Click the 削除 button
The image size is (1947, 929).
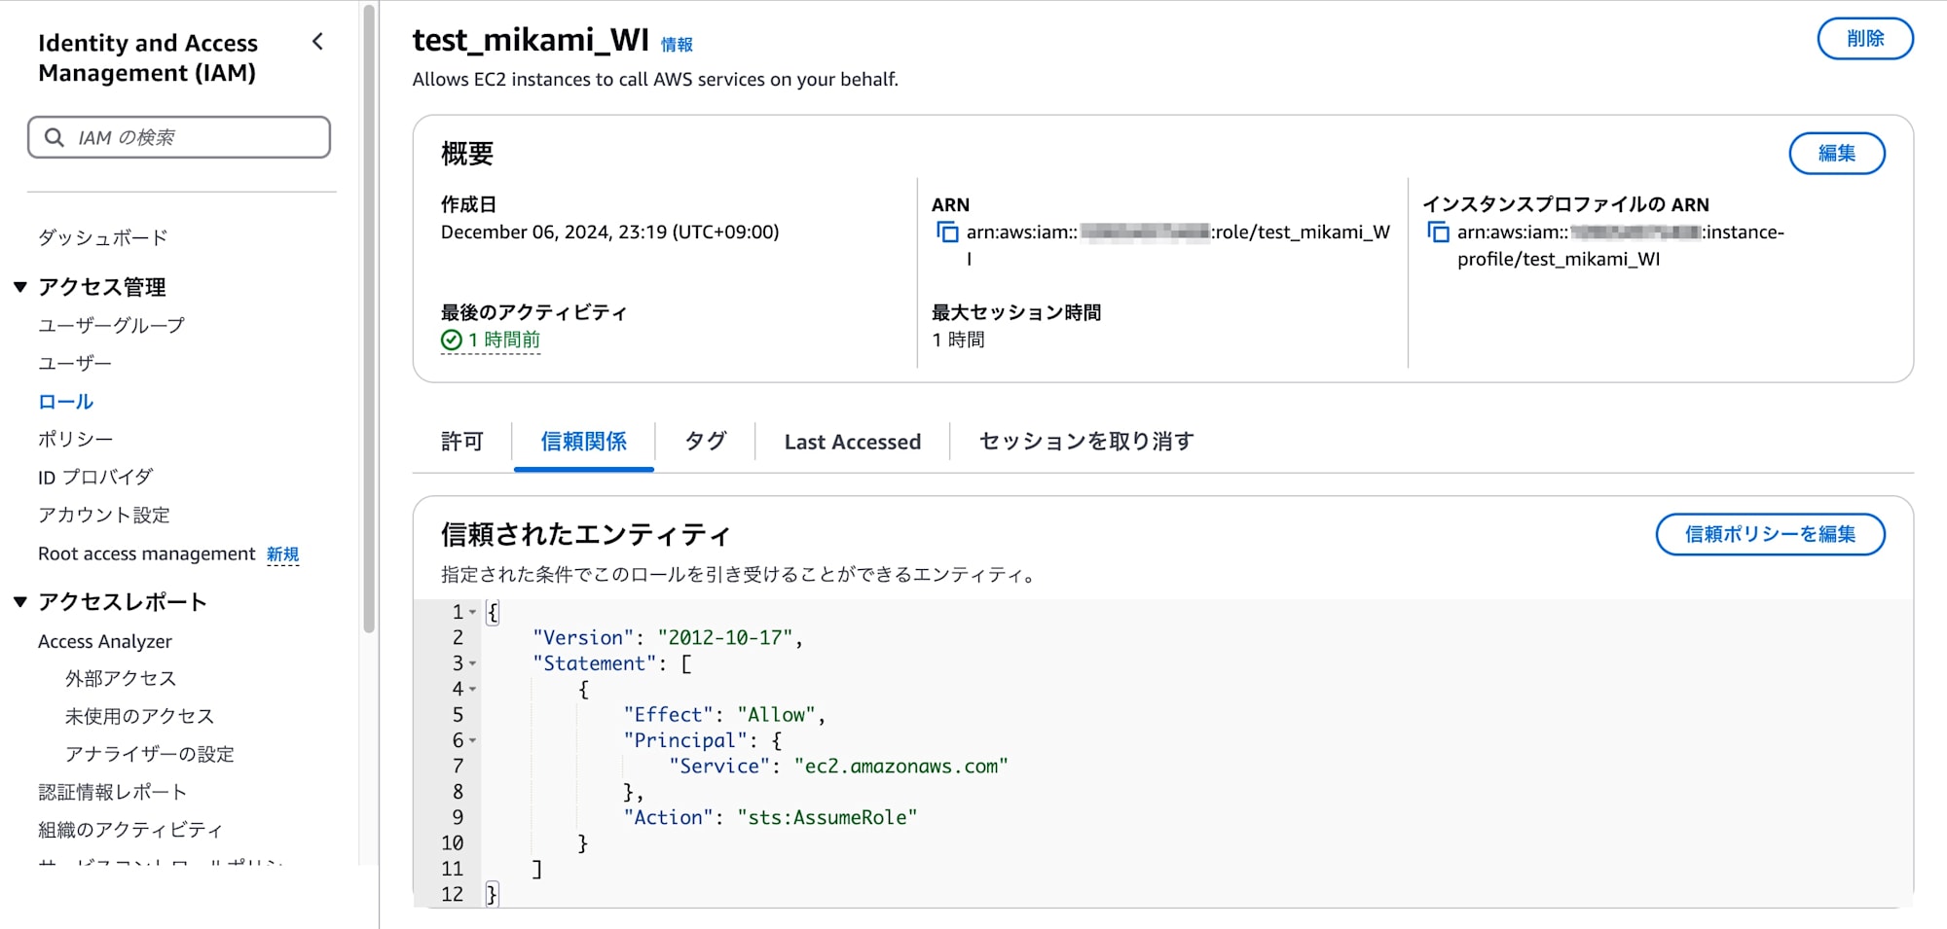point(1865,39)
